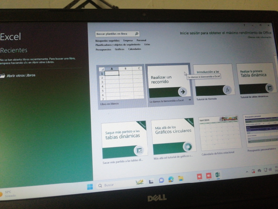The height and width of the screenshot is (209, 278).
Task: Choose the Calendario de fotos estacional template
Action: (220, 136)
